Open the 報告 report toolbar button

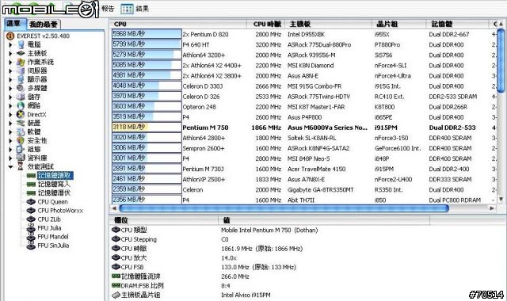(108, 9)
